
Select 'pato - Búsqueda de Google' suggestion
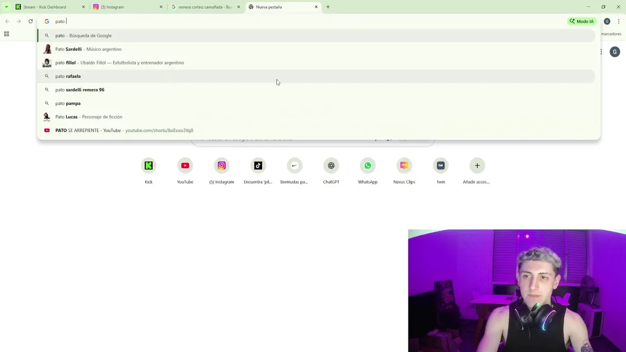point(316,35)
